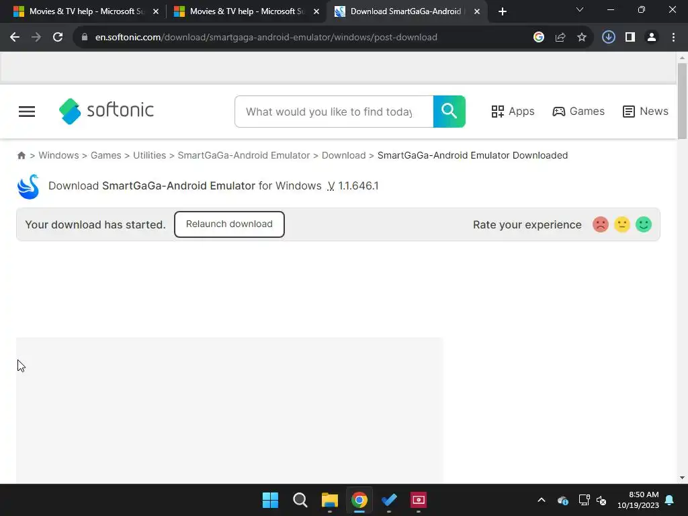Show hidden system tray icons
The height and width of the screenshot is (516, 688).
(x=542, y=500)
